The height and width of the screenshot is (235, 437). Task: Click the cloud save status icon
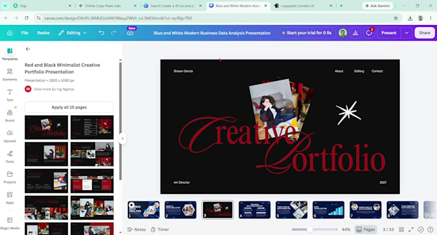130,33
